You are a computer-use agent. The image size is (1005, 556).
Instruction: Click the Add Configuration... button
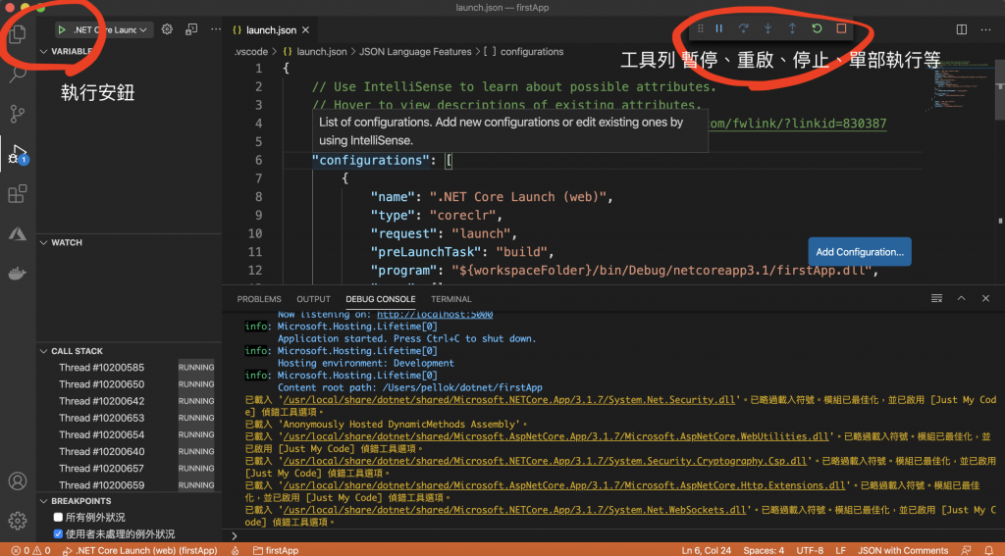(860, 252)
